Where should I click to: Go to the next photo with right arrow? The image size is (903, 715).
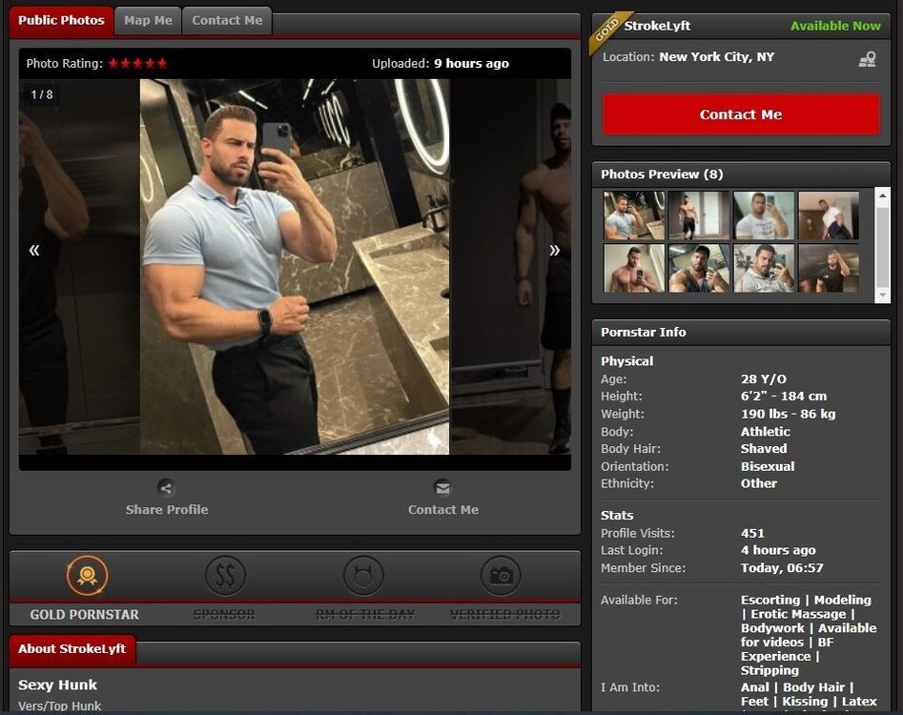554,250
